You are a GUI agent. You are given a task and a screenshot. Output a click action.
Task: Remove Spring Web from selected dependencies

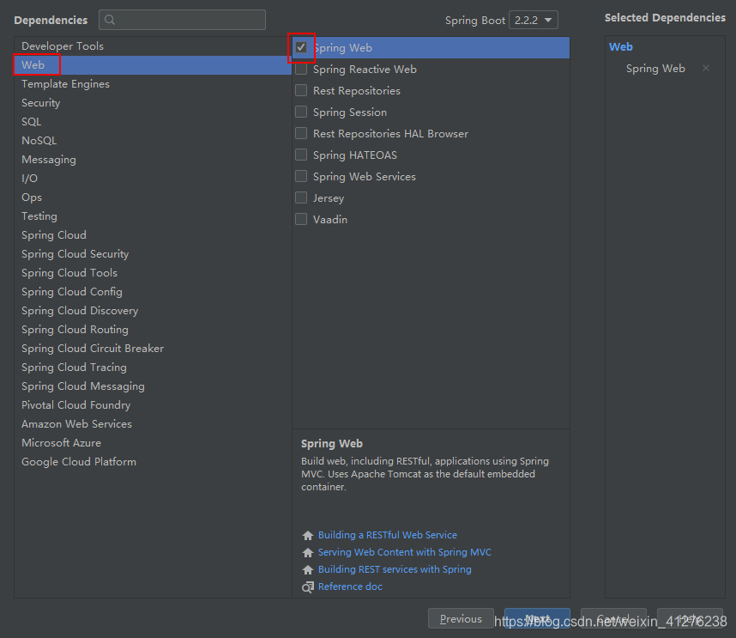click(x=705, y=68)
